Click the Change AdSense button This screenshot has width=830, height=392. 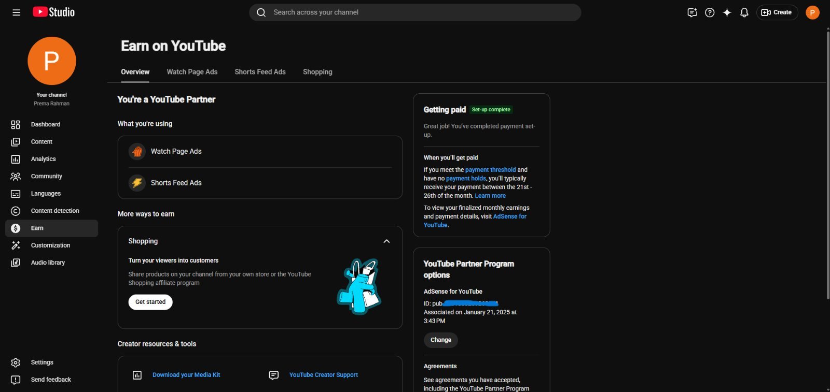pos(440,340)
